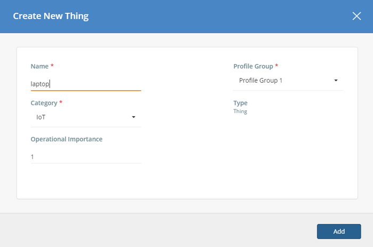The image size is (373, 247).
Task: Click the red asterisk beside Category
Action: coord(61,102)
